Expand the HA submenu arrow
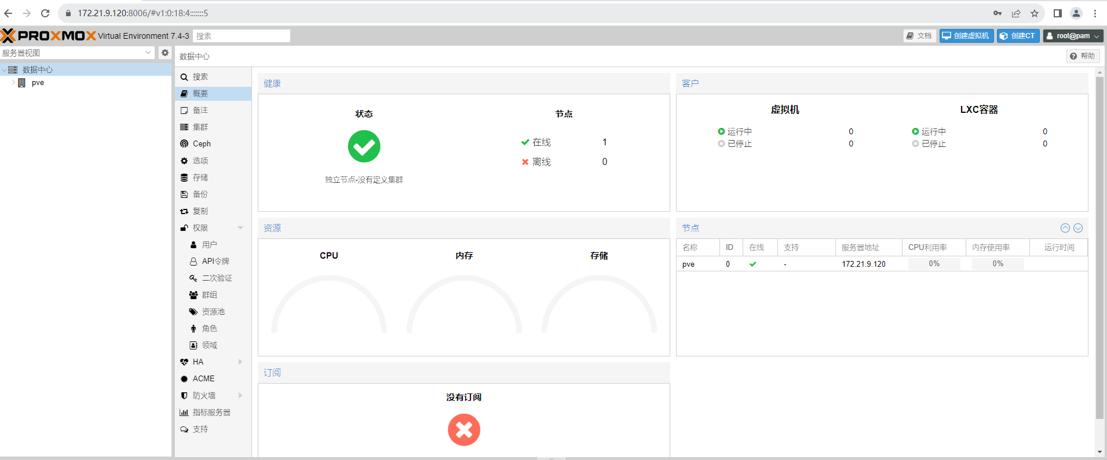This screenshot has width=1107, height=460. [240, 362]
